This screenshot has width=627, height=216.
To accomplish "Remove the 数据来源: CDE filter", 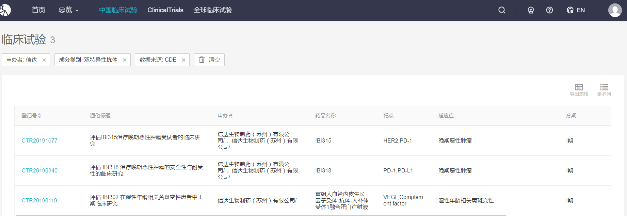I will (x=183, y=60).
